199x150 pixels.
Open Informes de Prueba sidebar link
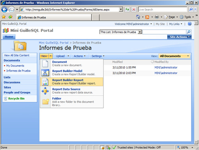[x=18, y=71]
